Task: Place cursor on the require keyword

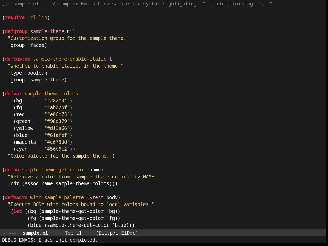Action: pyautogui.click(x=15, y=17)
